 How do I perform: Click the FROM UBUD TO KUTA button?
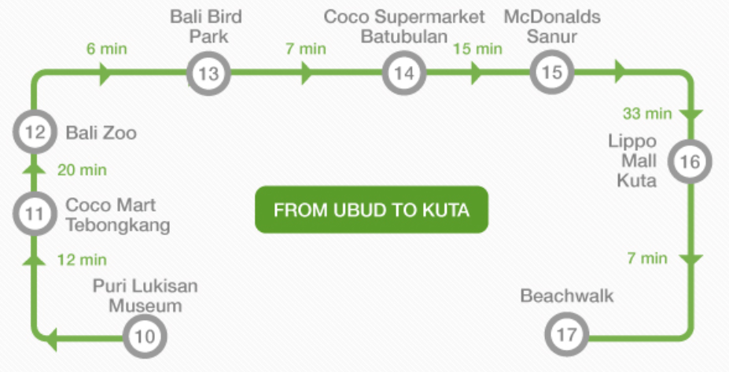(x=371, y=210)
